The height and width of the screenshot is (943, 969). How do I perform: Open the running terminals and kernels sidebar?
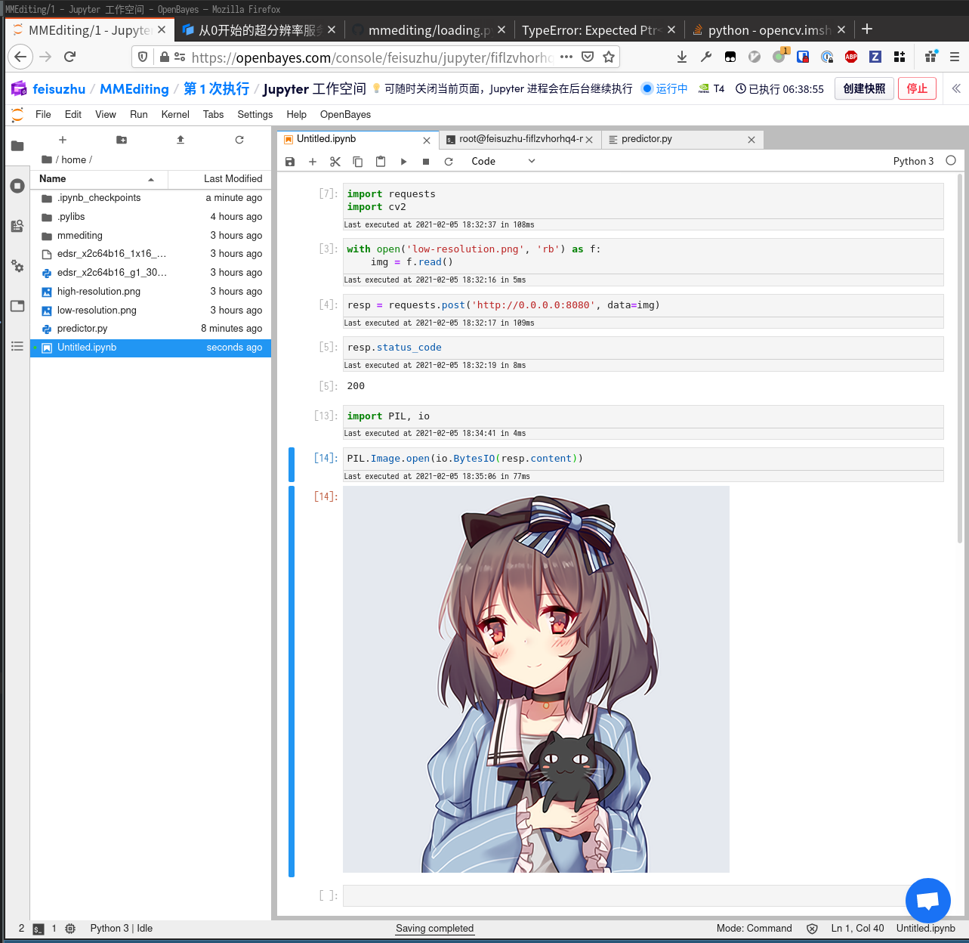coord(17,186)
